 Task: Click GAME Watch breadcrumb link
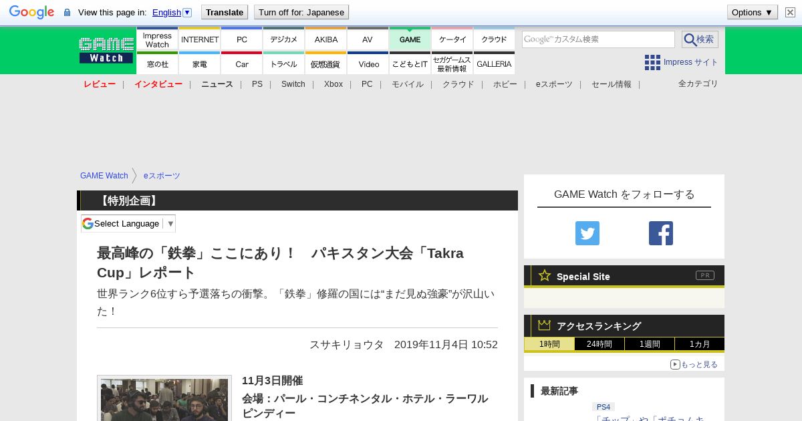coord(104,176)
